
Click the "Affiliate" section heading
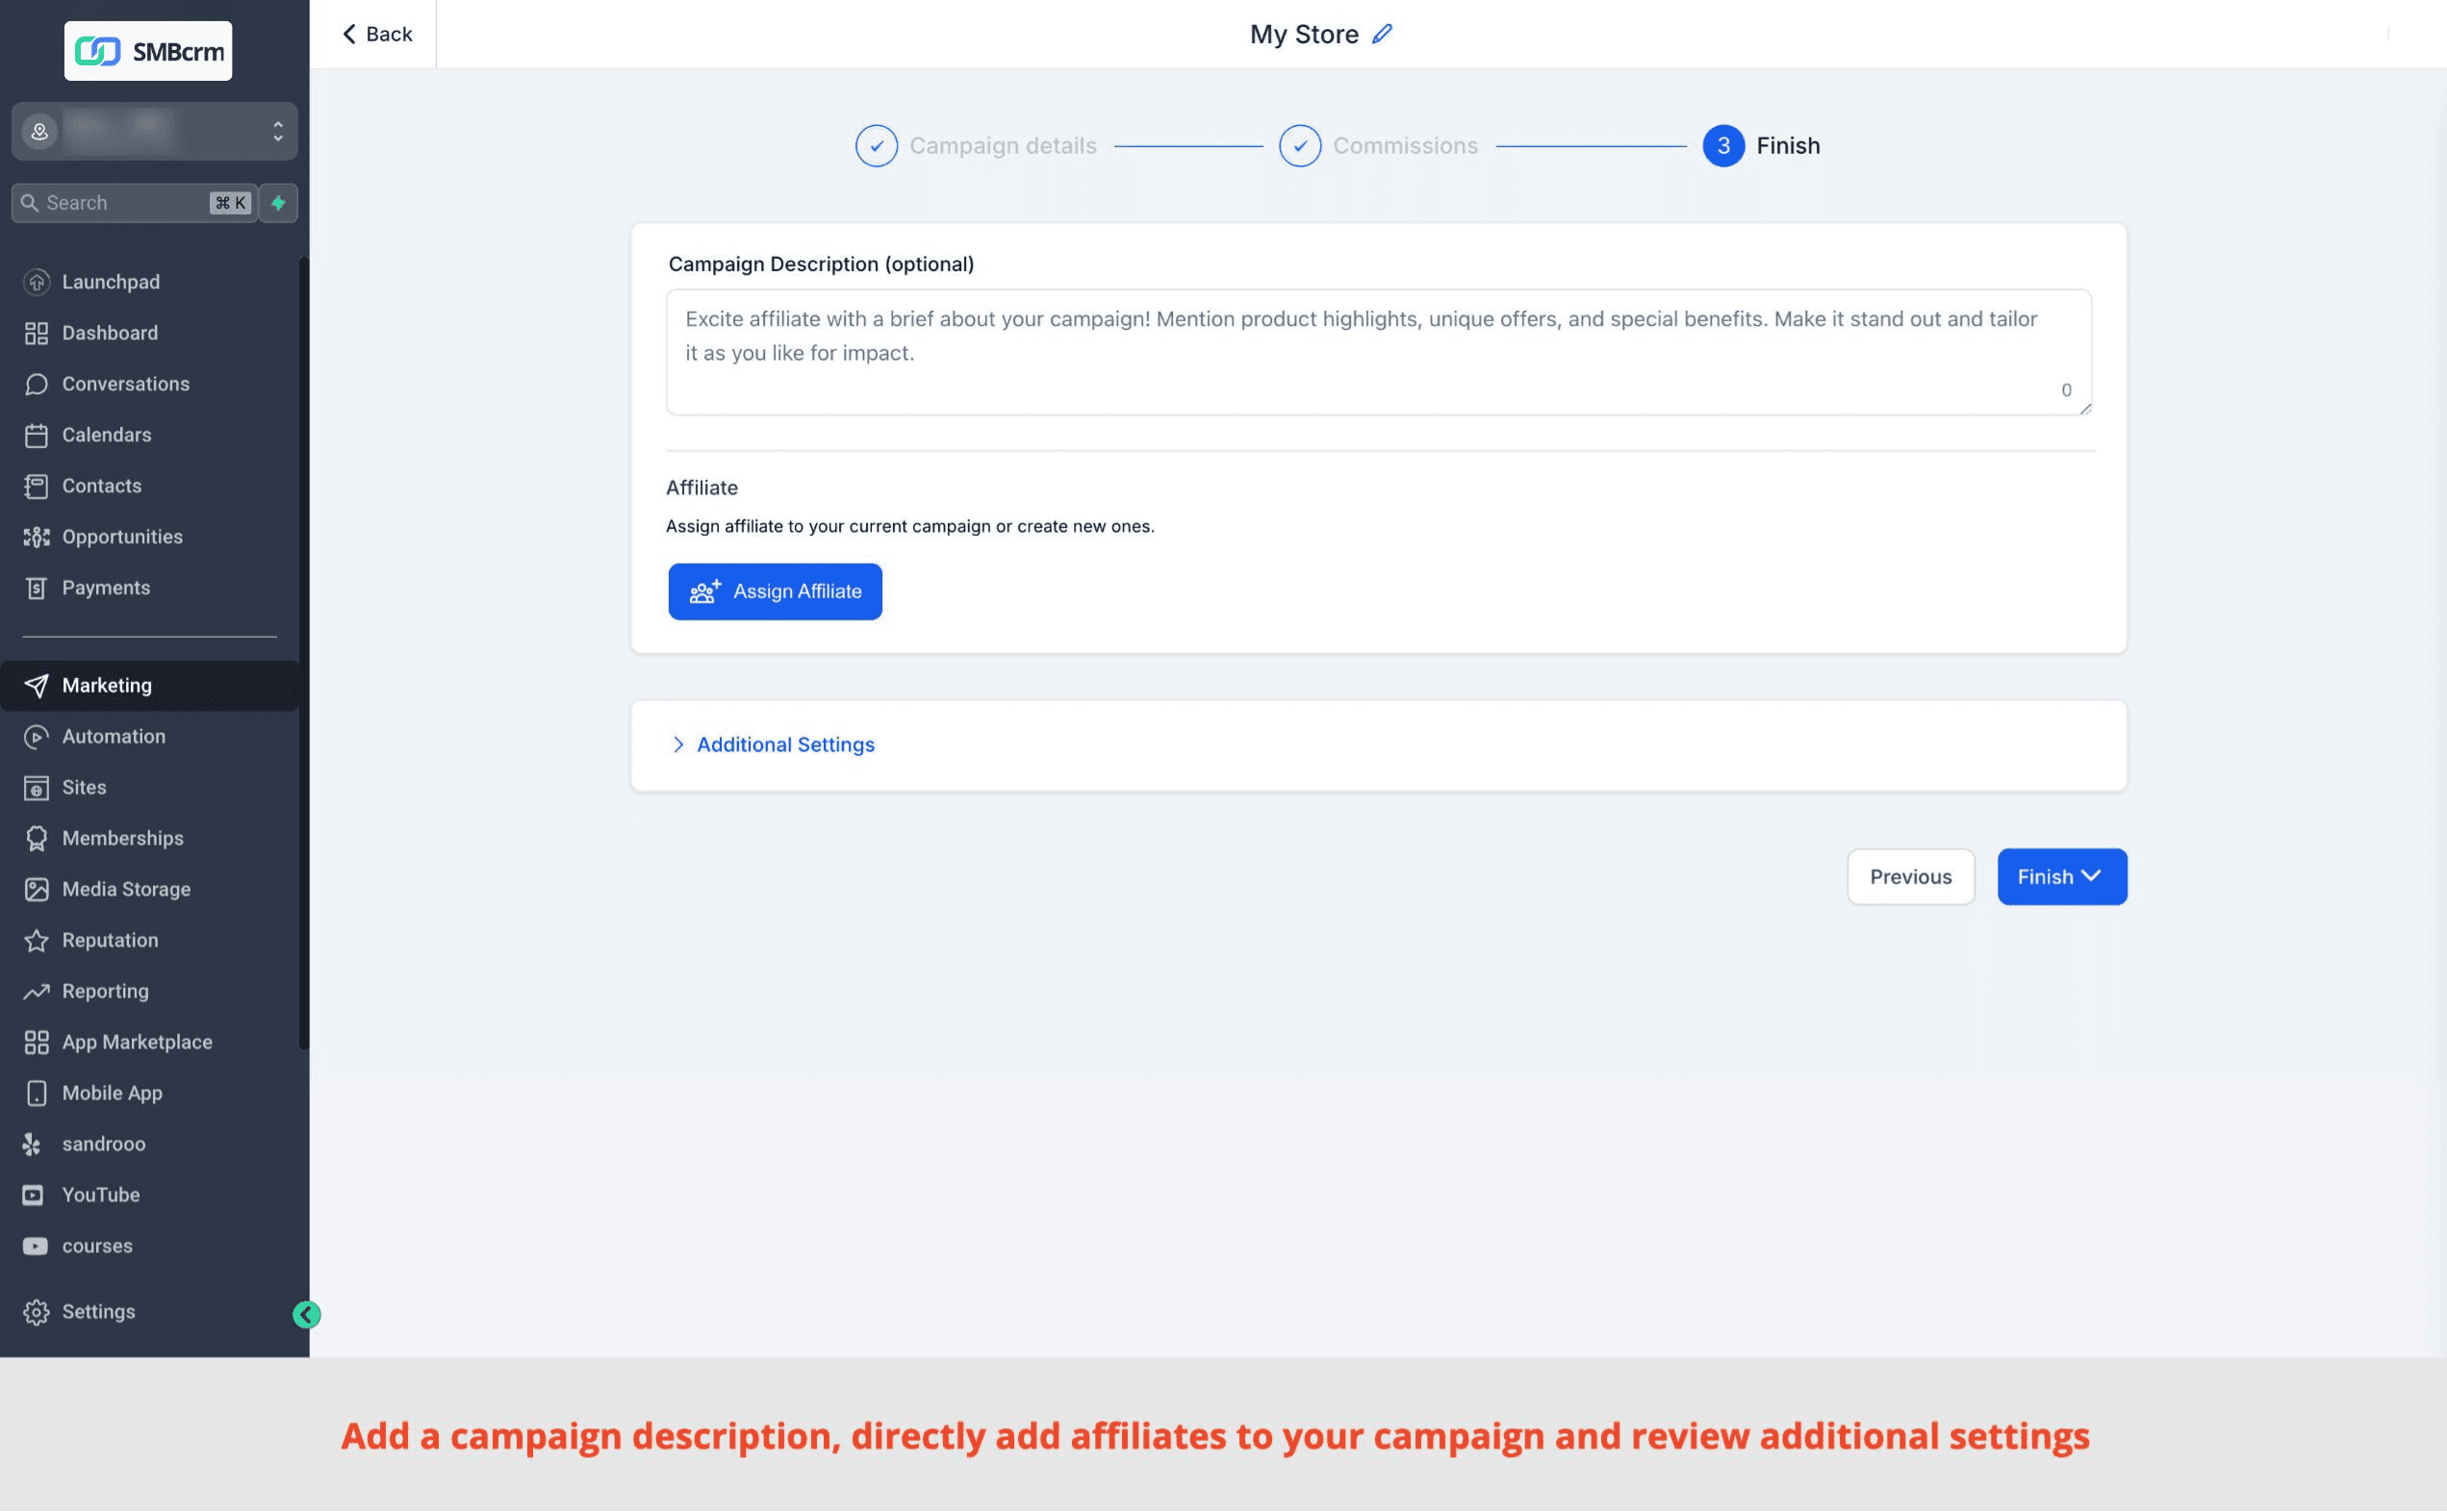coord(701,488)
